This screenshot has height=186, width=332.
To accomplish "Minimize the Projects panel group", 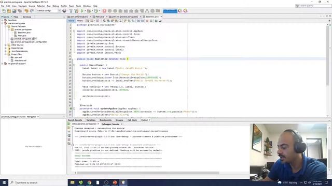I will coord(64,17).
